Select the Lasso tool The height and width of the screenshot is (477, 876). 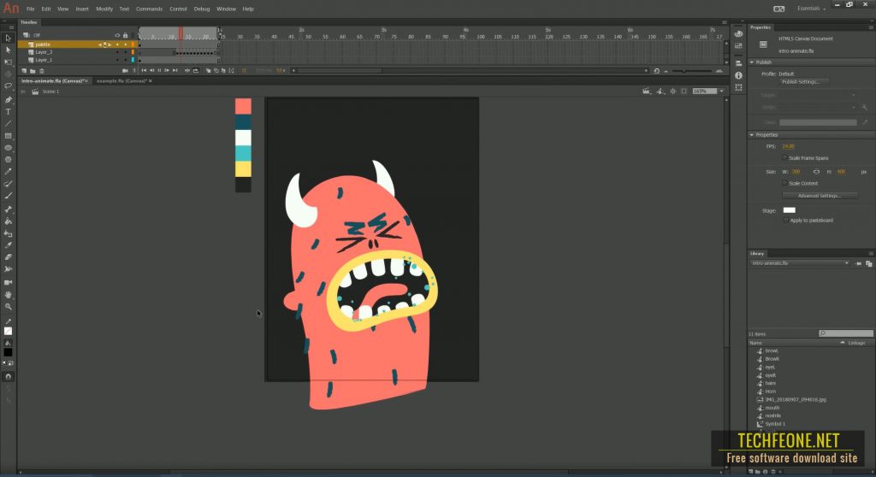coord(8,86)
